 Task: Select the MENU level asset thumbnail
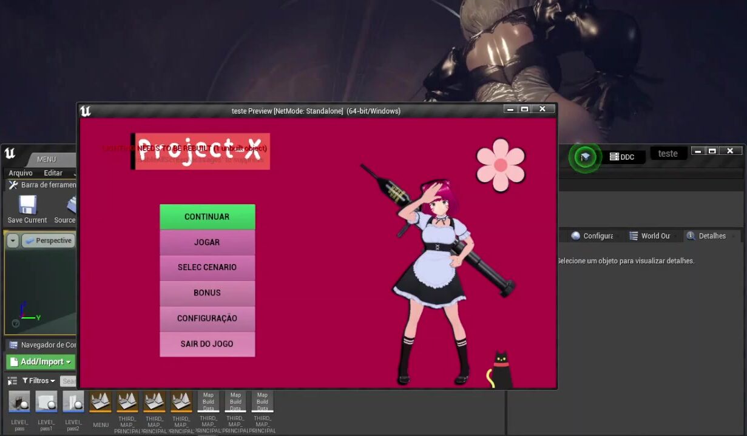(101, 401)
